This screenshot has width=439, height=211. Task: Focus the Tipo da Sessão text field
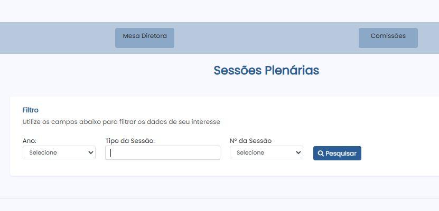pos(163,152)
